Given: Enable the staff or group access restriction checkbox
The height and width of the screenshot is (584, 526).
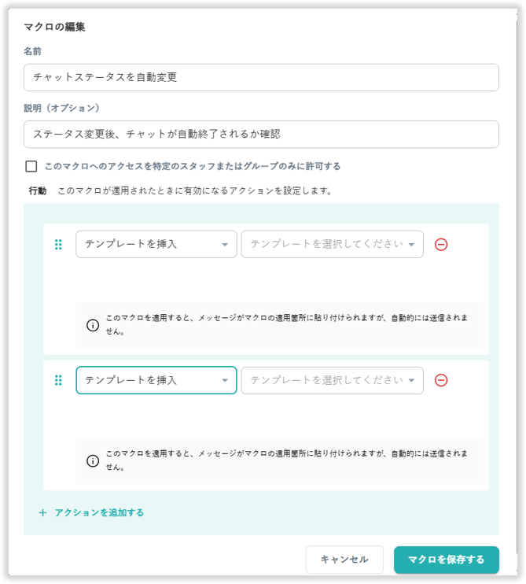Looking at the screenshot, I should coord(31,166).
